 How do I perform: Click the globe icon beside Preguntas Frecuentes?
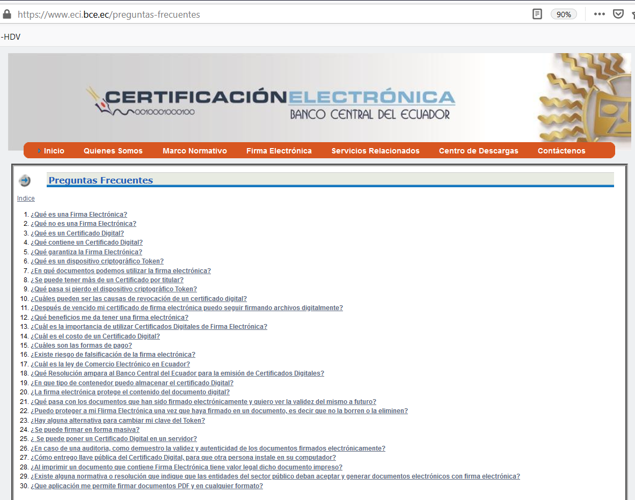tap(24, 180)
